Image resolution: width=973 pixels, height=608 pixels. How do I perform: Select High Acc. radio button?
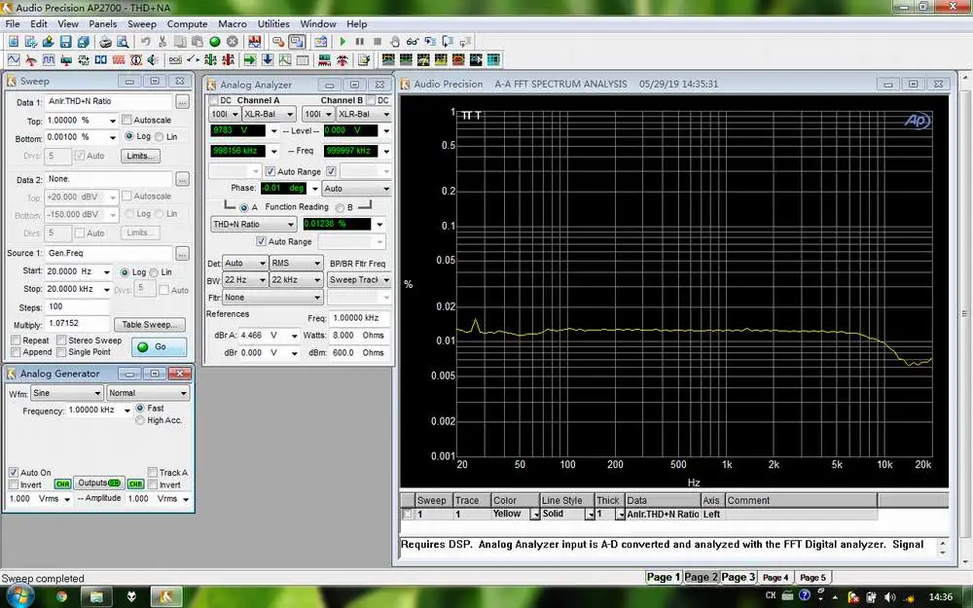[x=141, y=420]
